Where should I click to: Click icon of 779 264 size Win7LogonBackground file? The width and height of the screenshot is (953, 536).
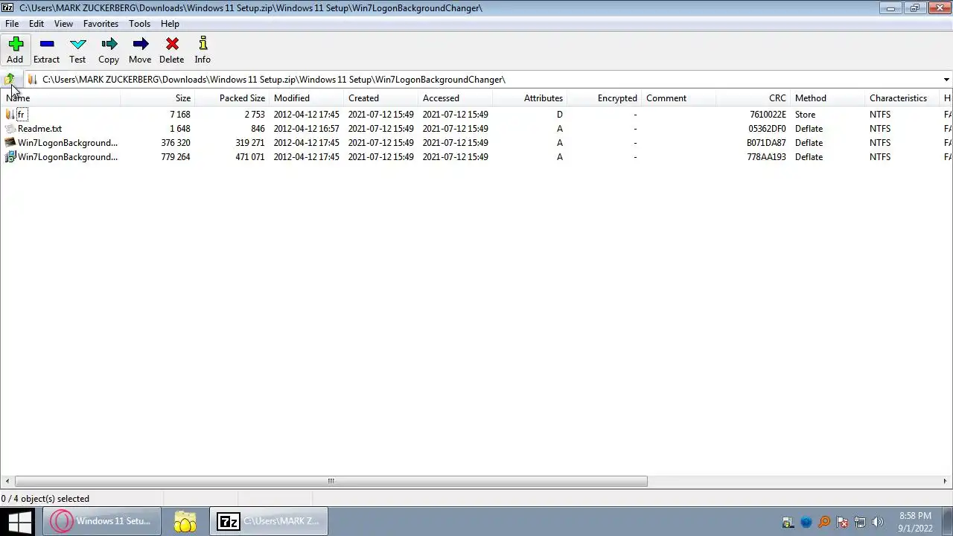pyautogui.click(x=10, y=157)
